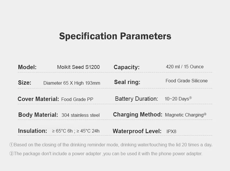Screen dimensions: 230x171
Task: Click footnote about phone power adapter
Action: pyautogui.click(x=106, y=153)
